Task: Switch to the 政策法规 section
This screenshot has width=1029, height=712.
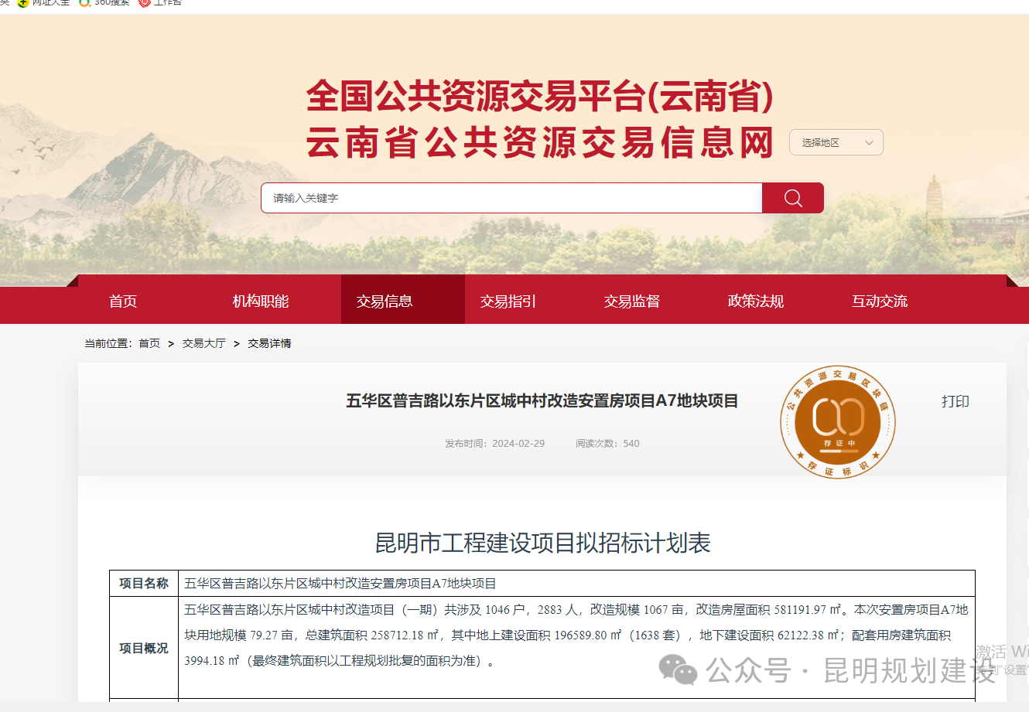Action: pos(756,301)
